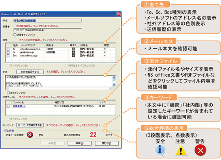Select the jiro address cell in Cc row

click(27, 52)
